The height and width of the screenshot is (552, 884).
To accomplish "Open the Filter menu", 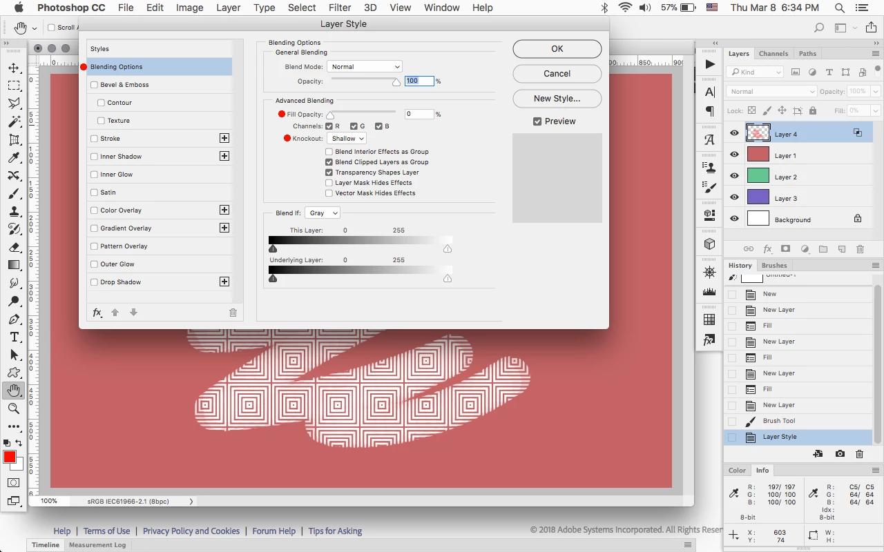I will [x=340, y=8].
